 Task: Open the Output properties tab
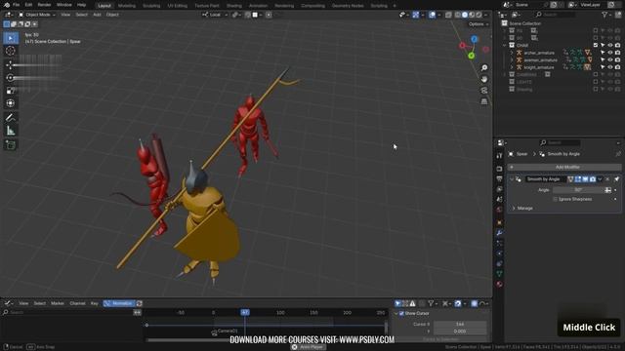499,179
